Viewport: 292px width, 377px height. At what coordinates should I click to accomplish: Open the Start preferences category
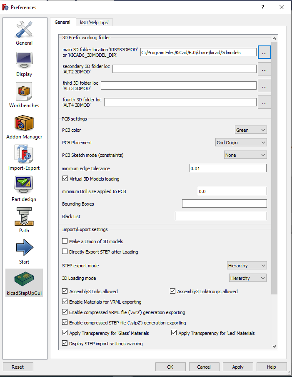click(24, 251)
